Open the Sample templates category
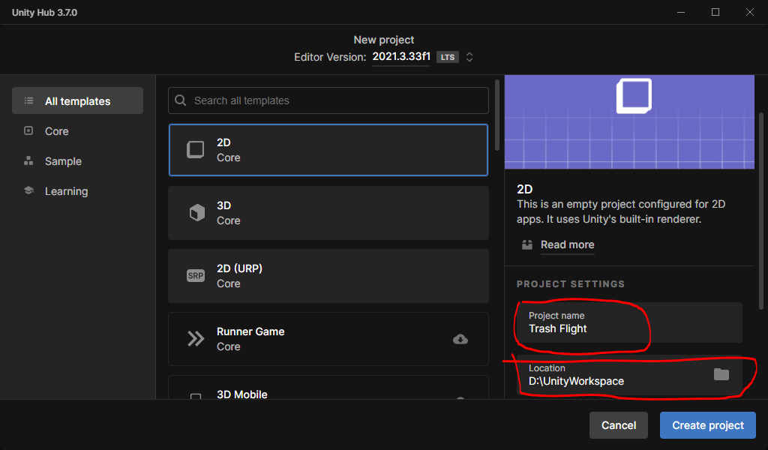Viewport: 768px width, 450px height. pyautogui.click(x=63, y=161)
